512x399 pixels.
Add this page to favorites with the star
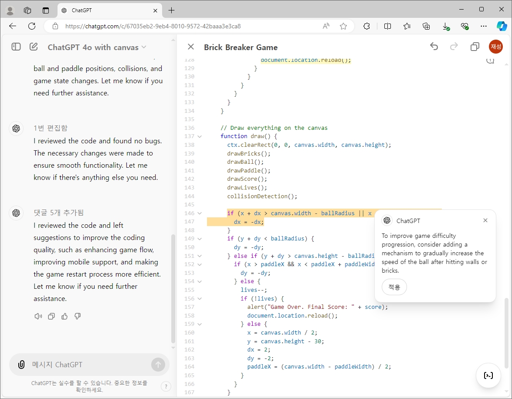(343, 26)
